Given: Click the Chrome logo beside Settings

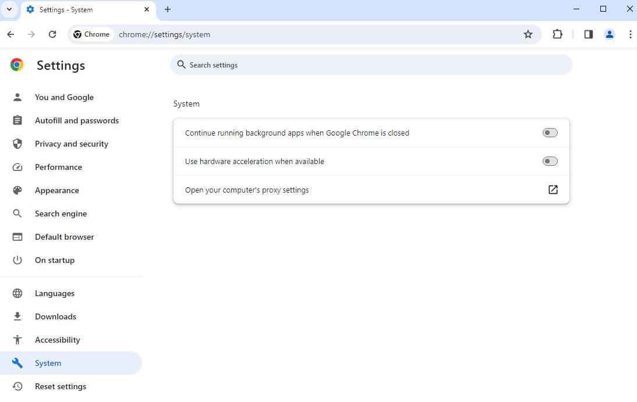Looking at the screenshot, I should 17,65.
